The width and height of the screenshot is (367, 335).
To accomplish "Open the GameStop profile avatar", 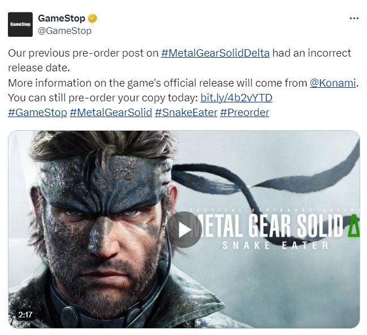I will tap(20, 24).
